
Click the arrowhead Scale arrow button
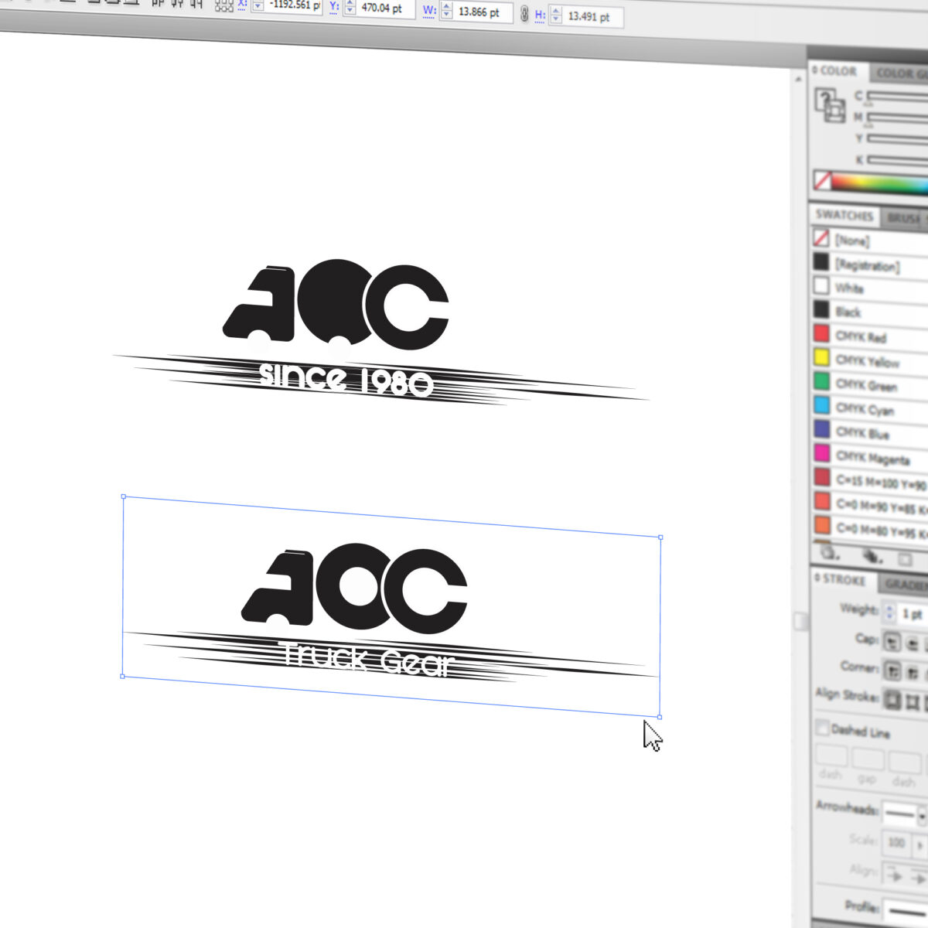click(919, 845)
